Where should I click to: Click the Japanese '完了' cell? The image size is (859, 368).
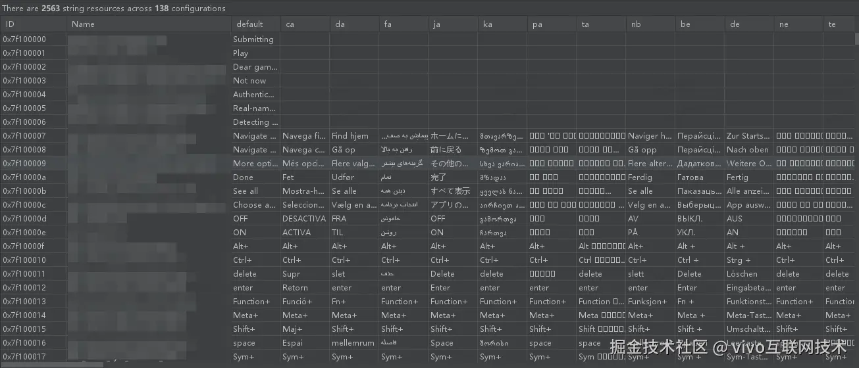(454, 177)
